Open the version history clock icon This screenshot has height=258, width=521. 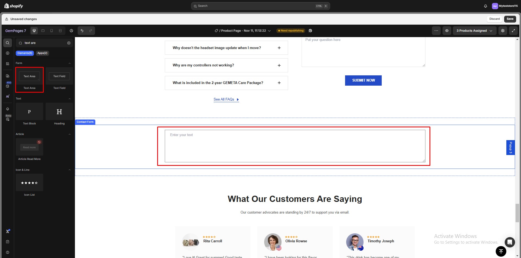pyautogui.click(x=71, y=31)
